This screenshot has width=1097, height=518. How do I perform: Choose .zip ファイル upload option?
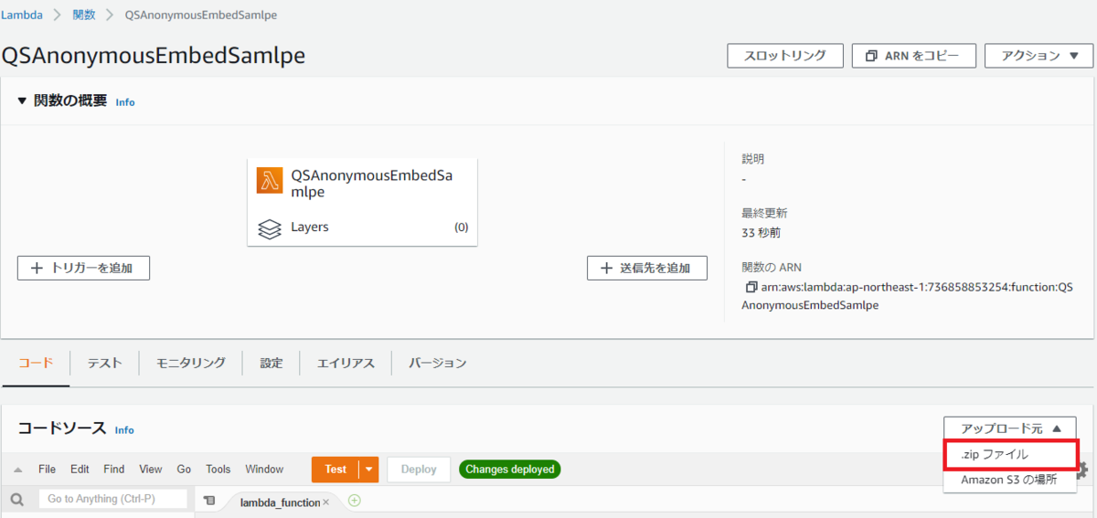1011,454
